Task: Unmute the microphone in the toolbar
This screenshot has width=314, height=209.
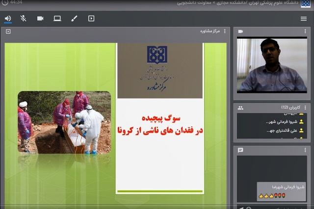Action: tap(23, 19)
